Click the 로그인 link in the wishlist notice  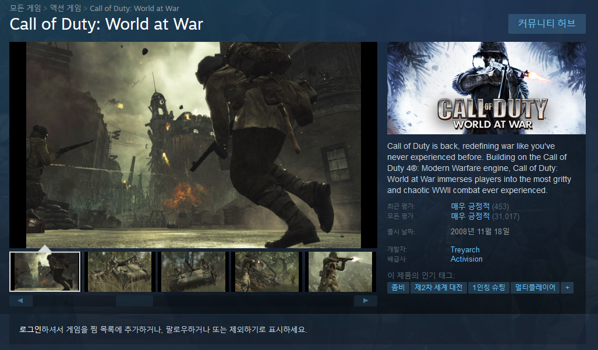pyautogui.click(x=30, y=330)
